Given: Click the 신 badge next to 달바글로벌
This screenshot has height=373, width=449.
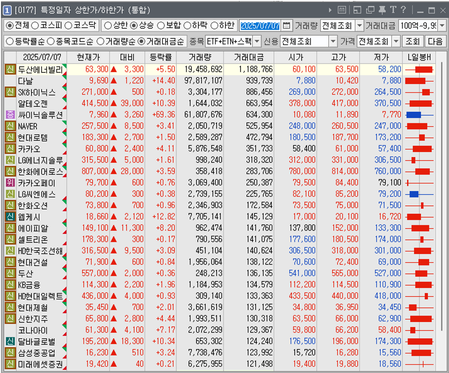Looking at the screenshot, I should (10, 341).
